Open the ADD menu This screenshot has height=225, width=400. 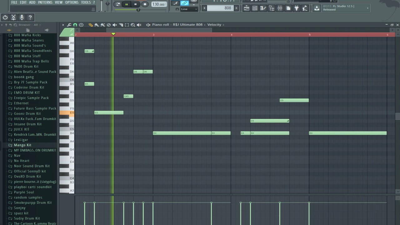(x=32, y=2)
